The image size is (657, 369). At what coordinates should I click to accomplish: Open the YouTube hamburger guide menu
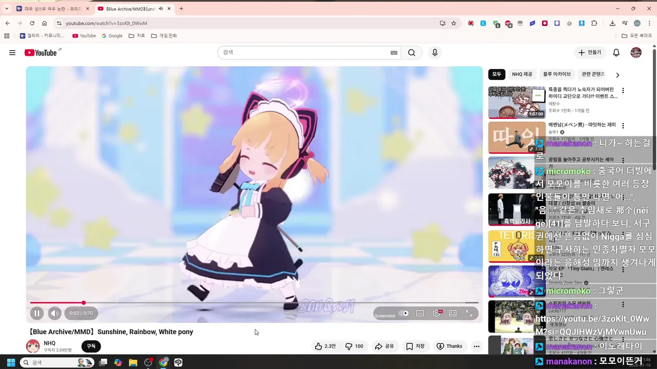coord(12,53)
